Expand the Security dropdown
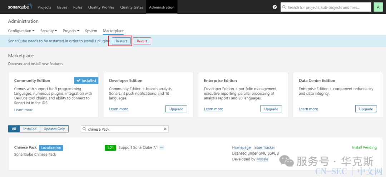The image size is (386, 177). point(49,31)
